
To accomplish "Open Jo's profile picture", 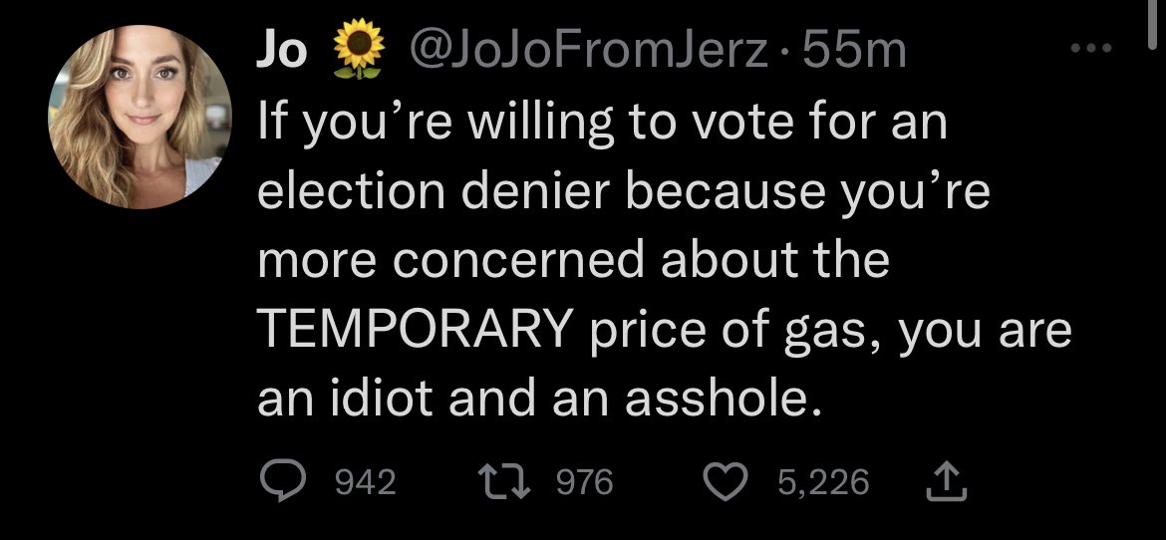I will (x=140, y=117).
